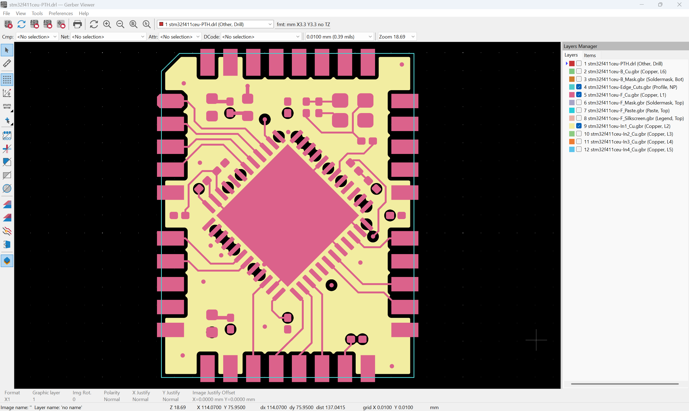Switch to the Layers tab

571,55
